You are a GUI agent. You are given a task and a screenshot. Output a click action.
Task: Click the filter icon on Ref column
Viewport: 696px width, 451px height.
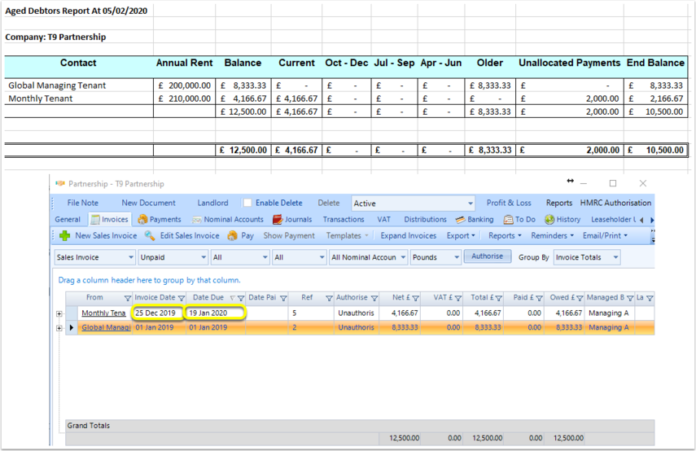(x=329, y=298)
